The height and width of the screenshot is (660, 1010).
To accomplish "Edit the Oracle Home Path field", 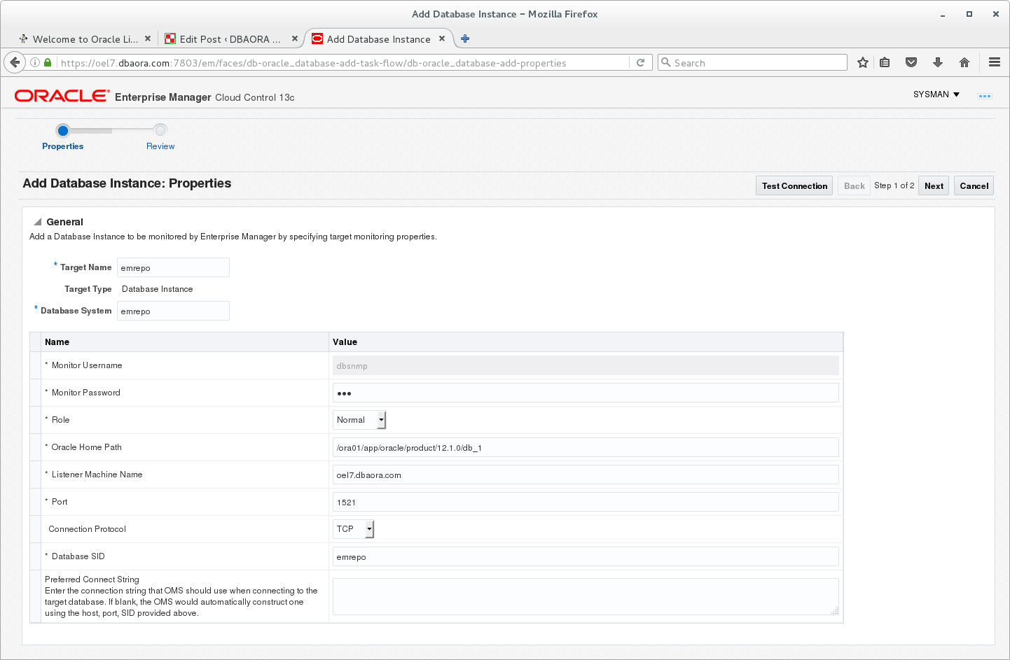I will click(x=586, y=447).
